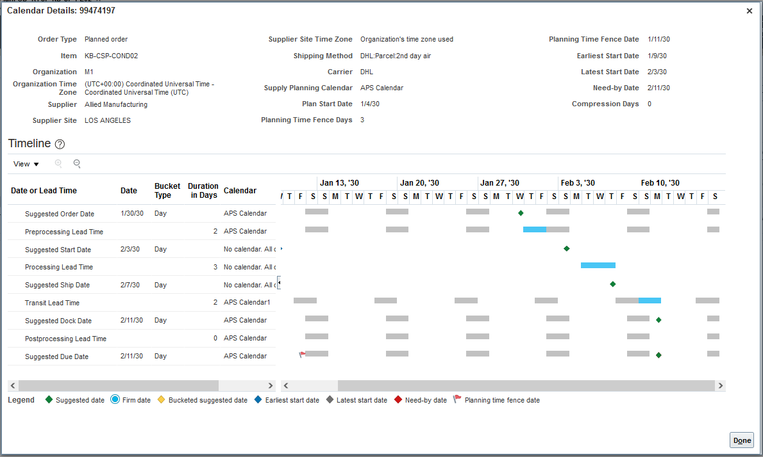The image size is (763, 457).
Task: Click the Bucket Type column header
Action: point(167,190)
